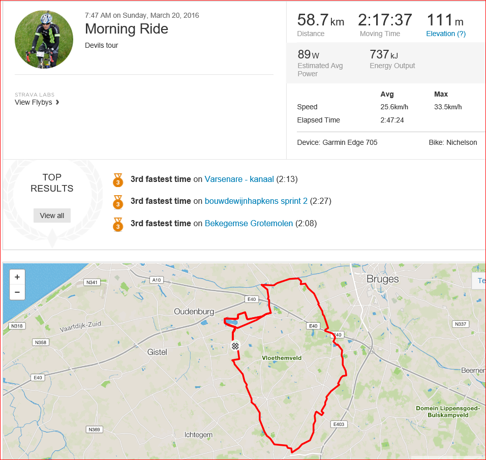Click the Gistel town label on map
Image resolution: width=486 pixels, height=460 pixels.
pyautogui.click(x=157, y=352)
